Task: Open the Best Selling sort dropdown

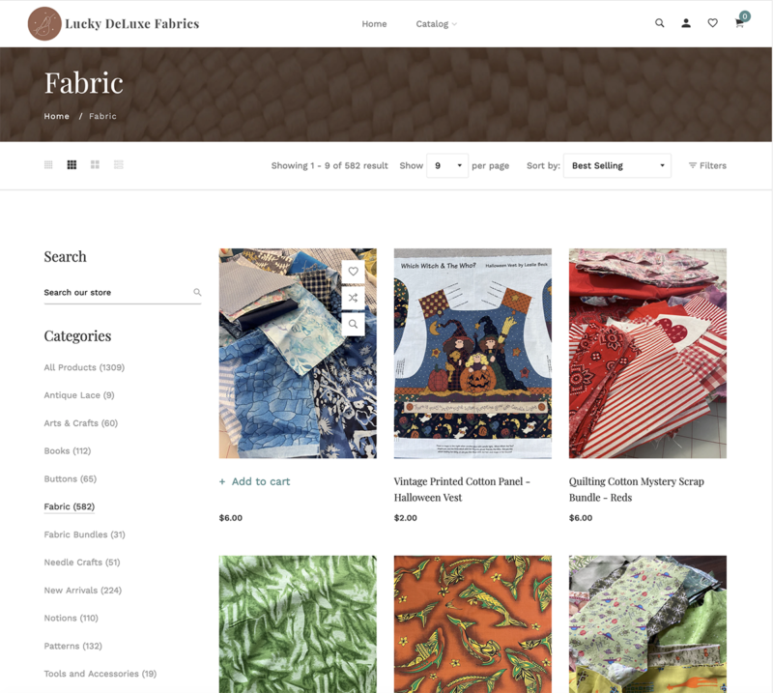Action: [617, 165]
